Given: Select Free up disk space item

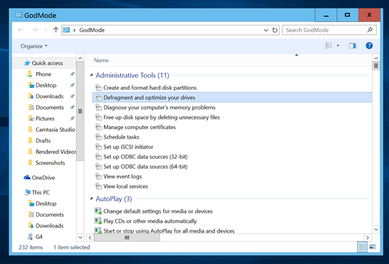Looking at the screenshot, I should pos(162,117).
